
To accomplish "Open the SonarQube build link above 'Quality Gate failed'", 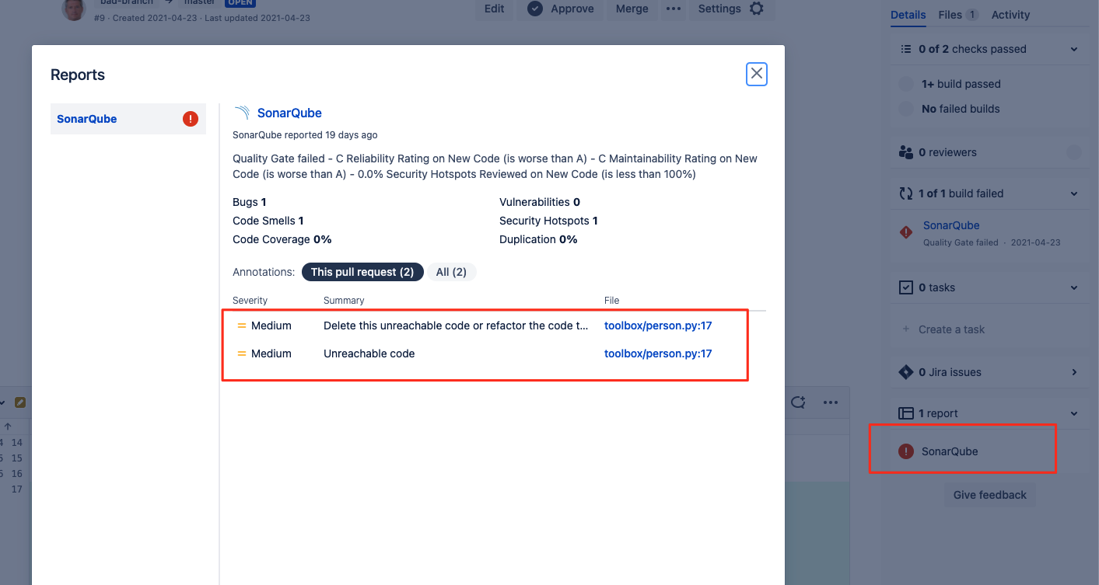I will (951, 225).
